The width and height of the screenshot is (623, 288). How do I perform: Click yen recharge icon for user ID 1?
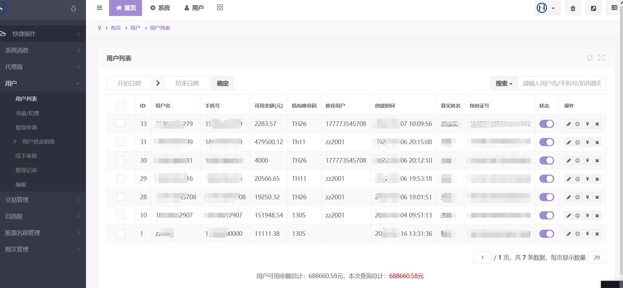pos(587,234)
